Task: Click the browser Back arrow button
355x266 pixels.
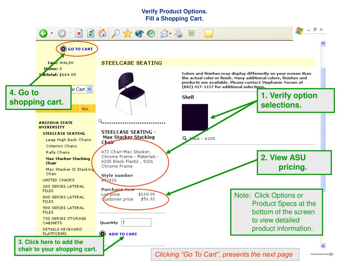Action: pos(43,34)
